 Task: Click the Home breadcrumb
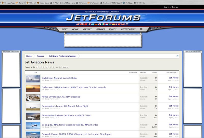tap(29, 56)
